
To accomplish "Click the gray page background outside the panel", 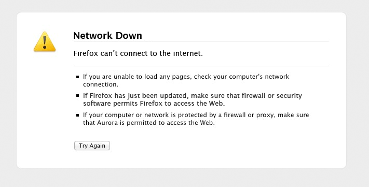I will (x=185, y=179).
